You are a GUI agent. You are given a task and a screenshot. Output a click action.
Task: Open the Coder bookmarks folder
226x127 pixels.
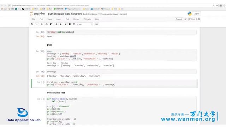(x=86, y=9)
